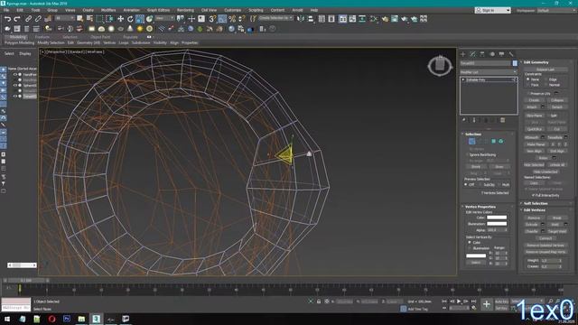578x325 pixels.
Task: Switch to the Freeform ribbon tab
Action: [x=42, y=37]
